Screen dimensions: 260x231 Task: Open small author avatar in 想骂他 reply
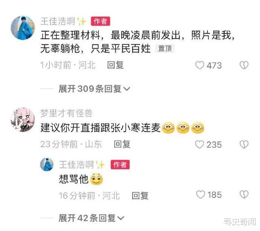[x=47, y=164]
